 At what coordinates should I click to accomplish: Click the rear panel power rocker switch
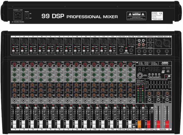[27, 16]
